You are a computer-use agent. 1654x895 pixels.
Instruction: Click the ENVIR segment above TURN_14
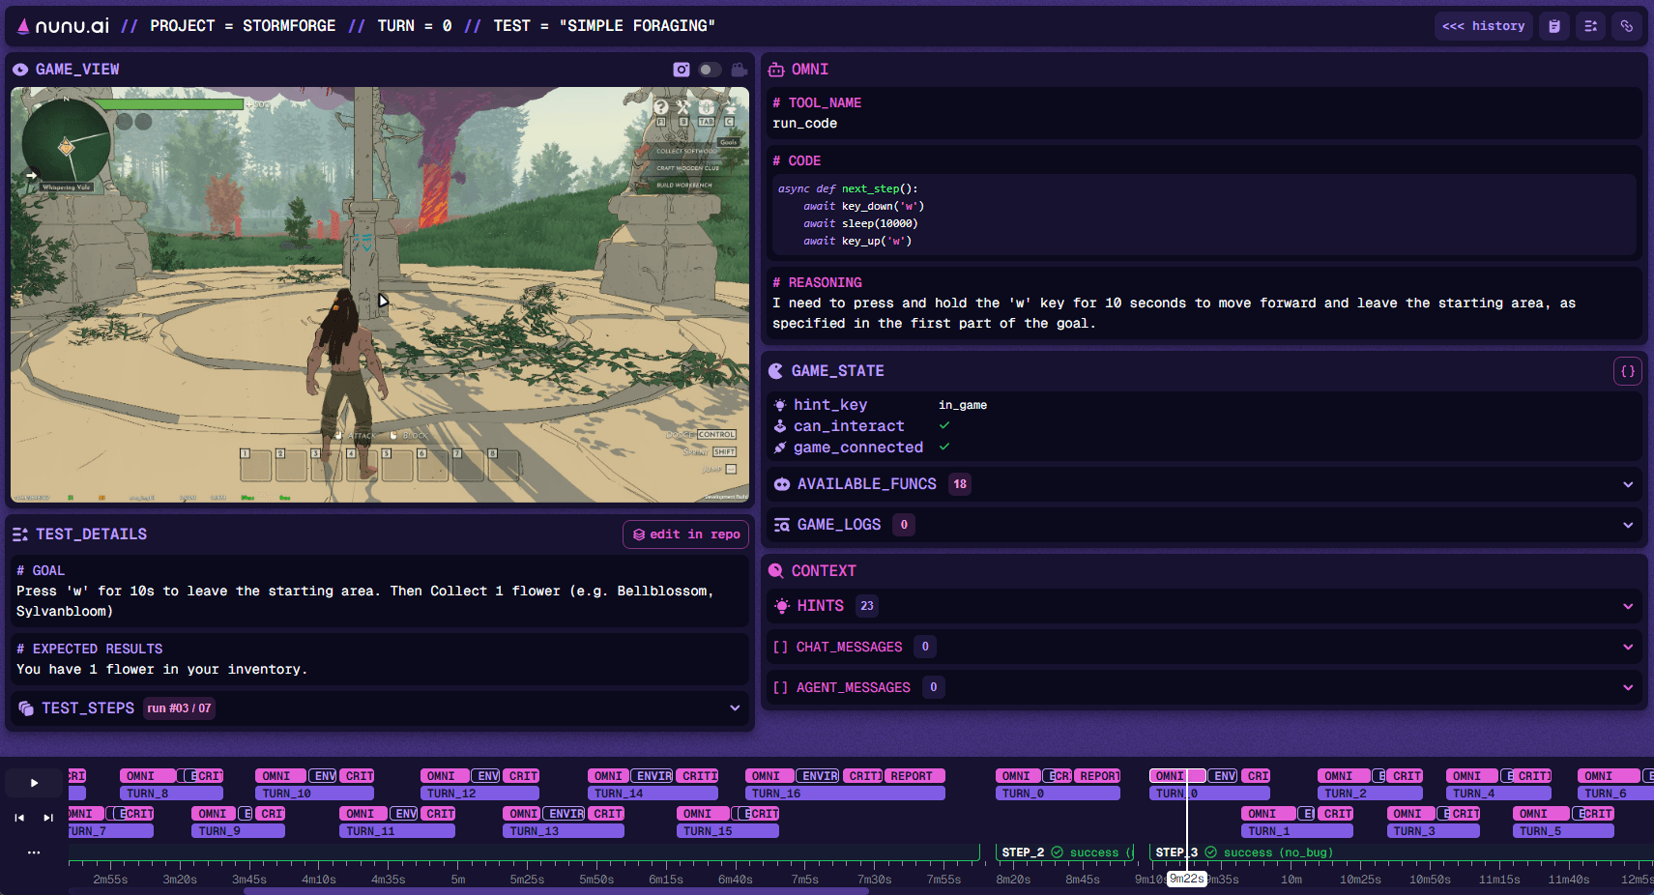tap(653, 776)
